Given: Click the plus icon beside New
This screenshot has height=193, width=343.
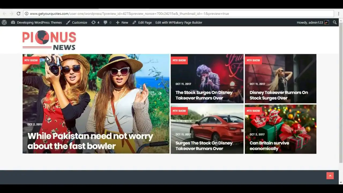Looking at the screenshot, I should point(118,23).
